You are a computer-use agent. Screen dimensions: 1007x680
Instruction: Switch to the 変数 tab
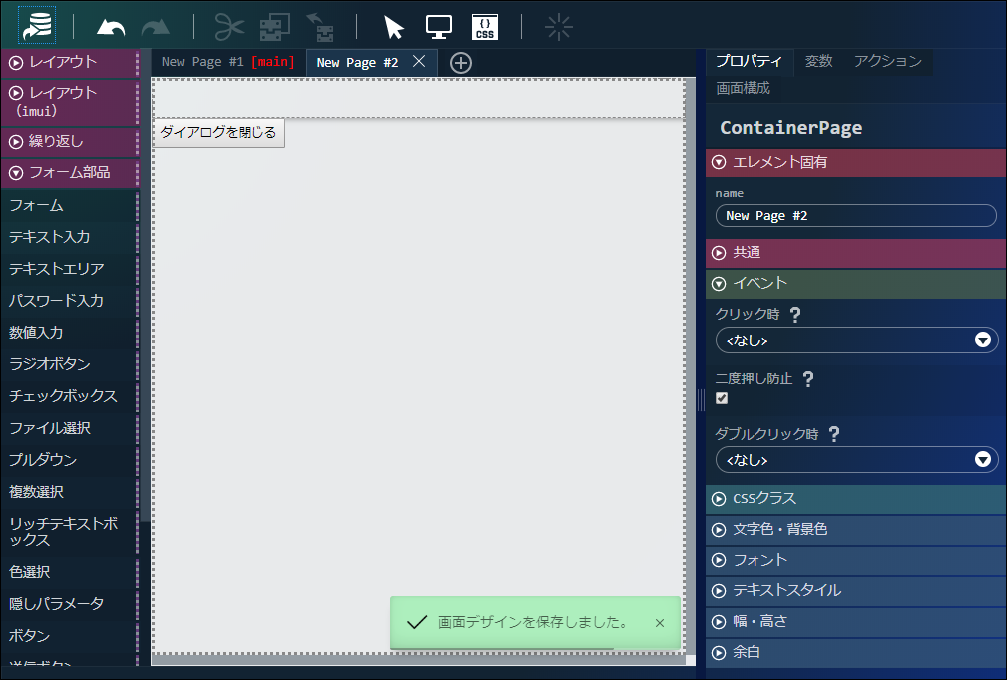pos(818,61)
